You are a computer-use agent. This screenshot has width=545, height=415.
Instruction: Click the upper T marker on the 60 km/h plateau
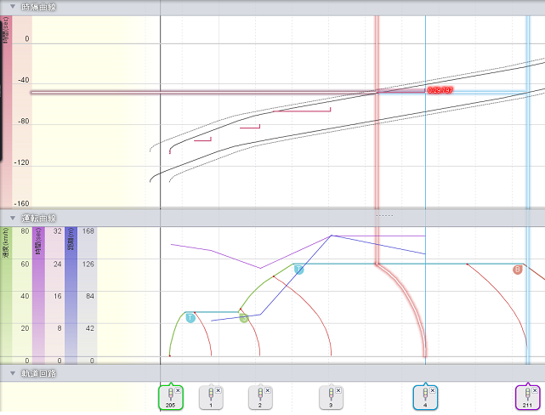[x=299, y=270]
